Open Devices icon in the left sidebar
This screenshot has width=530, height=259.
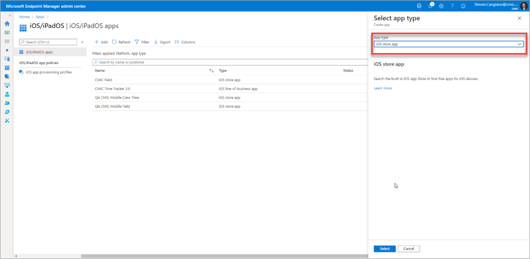[x=7, y=59]
